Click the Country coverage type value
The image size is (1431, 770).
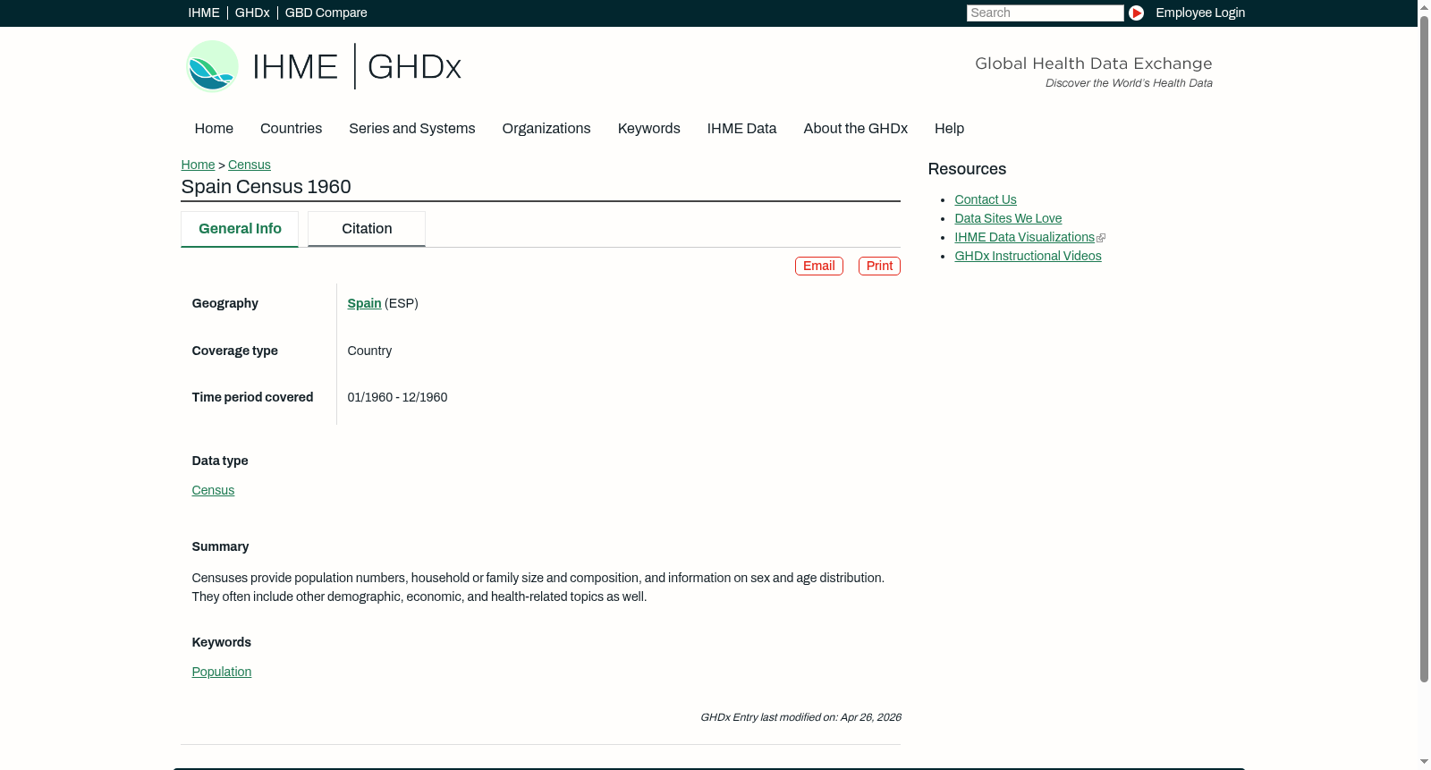[369, 351]
